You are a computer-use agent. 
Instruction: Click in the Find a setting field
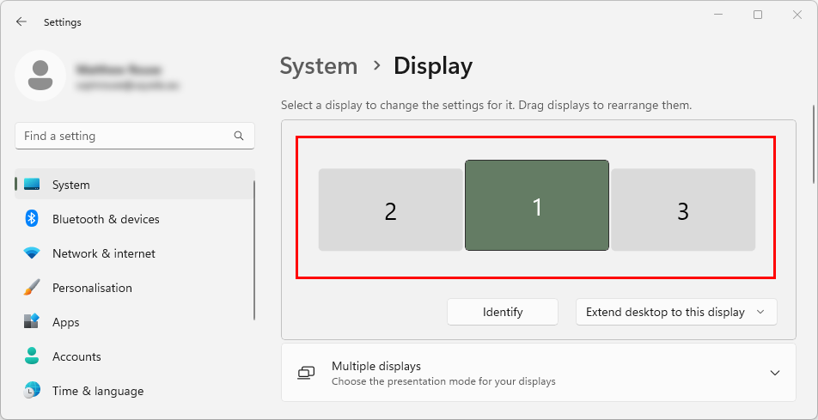135,137
